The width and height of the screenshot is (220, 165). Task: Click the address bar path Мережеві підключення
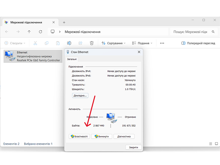(83, 32)
